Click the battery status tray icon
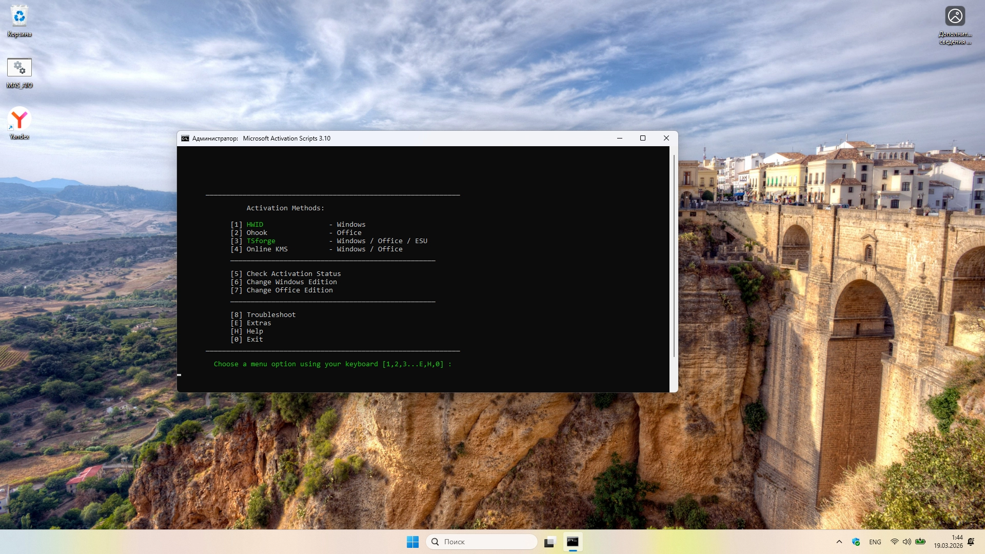Image resolution: width=985 pixels, height=554 pixels. coord(920,542)
